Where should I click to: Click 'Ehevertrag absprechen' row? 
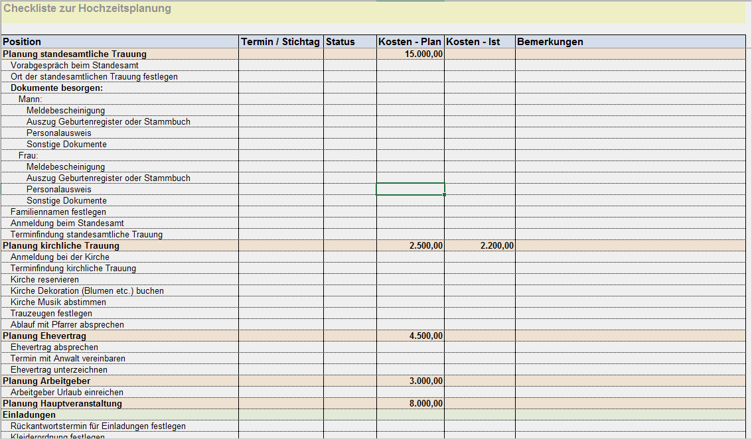(374, 347)
